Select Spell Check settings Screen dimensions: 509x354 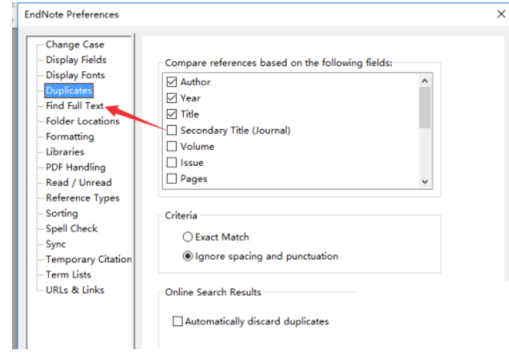[x=71, y=228]
